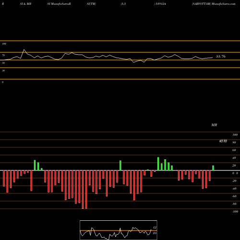
Task: Click the mini overview chart thumbnail
Action: click(119, 230)
